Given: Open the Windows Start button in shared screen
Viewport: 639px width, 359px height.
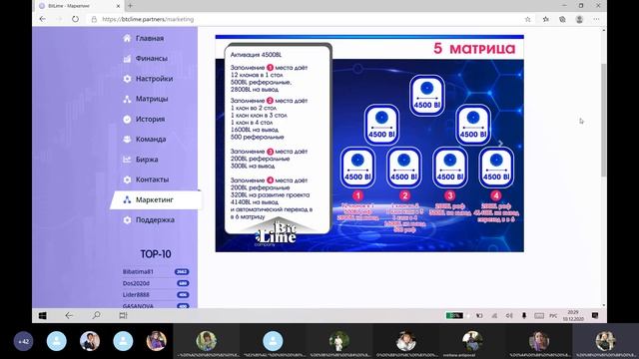Looking at the screenshot, I should (x=42, y=315).
